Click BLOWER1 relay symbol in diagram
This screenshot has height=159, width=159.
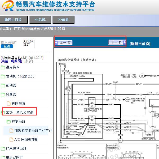92,121
